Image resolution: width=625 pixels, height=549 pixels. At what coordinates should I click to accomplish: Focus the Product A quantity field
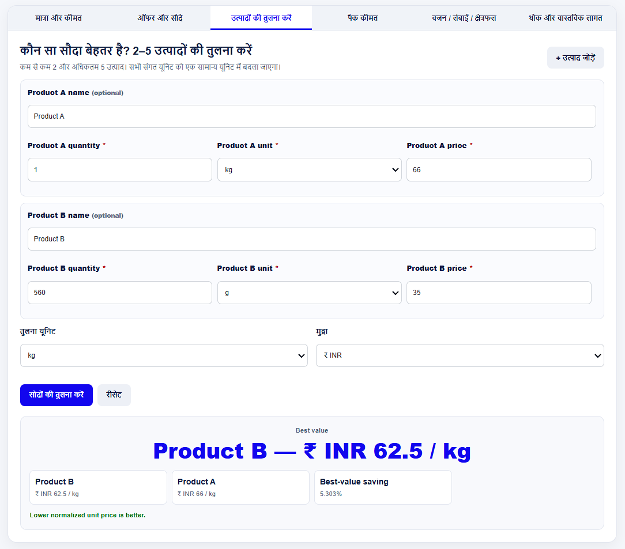click(x=119, y=169)
